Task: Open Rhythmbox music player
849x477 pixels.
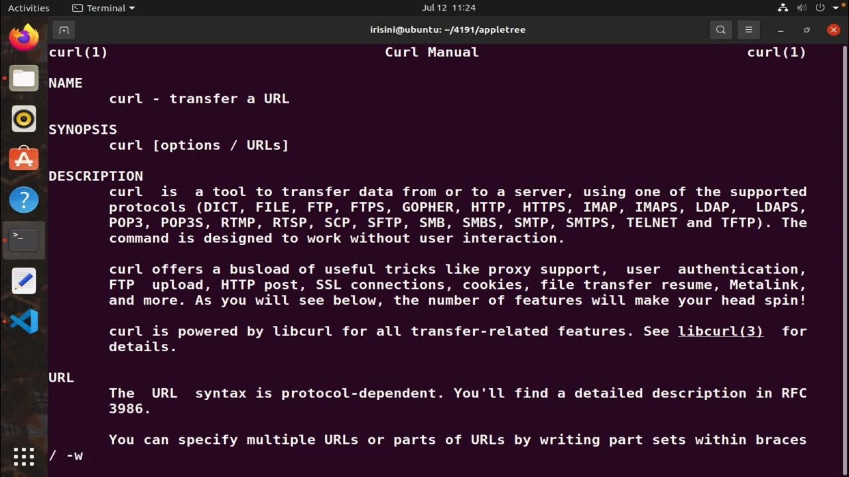Action: point(24,119)
